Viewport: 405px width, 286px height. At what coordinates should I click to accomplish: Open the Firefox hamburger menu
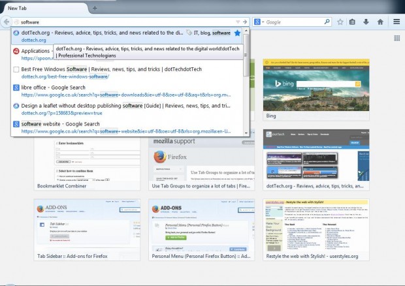pyautogui.click(x=396, y=22)
